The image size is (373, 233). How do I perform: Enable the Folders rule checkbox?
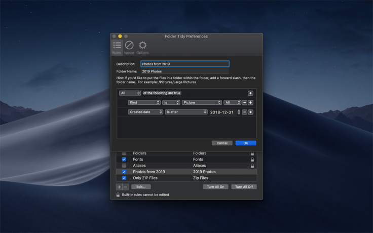[x=124, y=153]
